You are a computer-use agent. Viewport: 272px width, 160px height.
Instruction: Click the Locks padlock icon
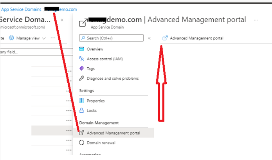(81, 110)
